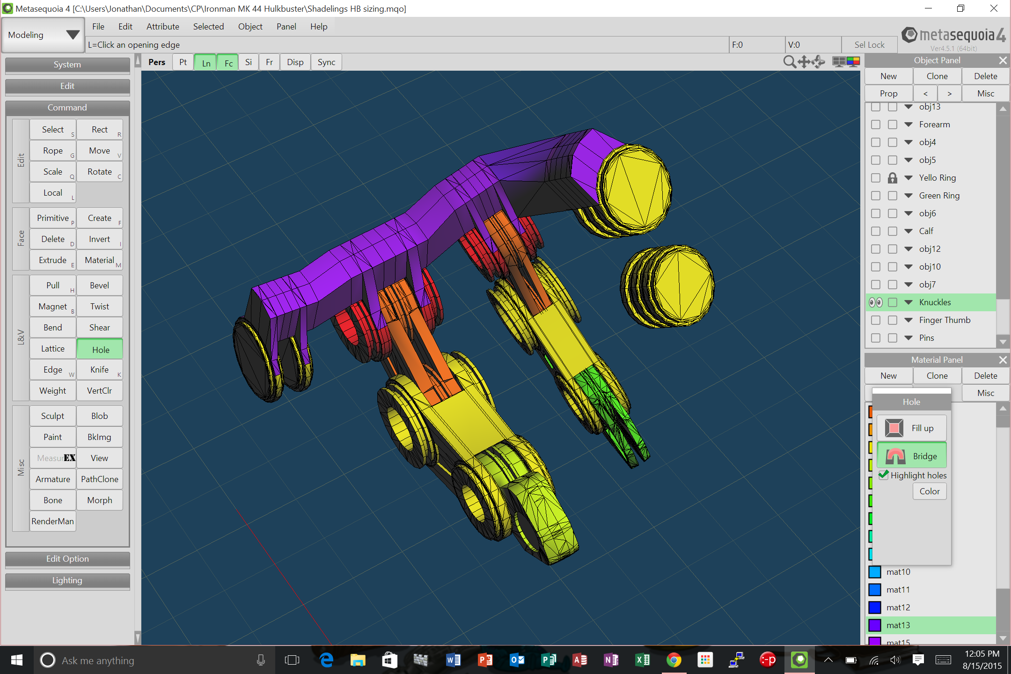This screenshot has height=674, width=1011.
Task: Open the Attribute menu
Action: [162, 27]
